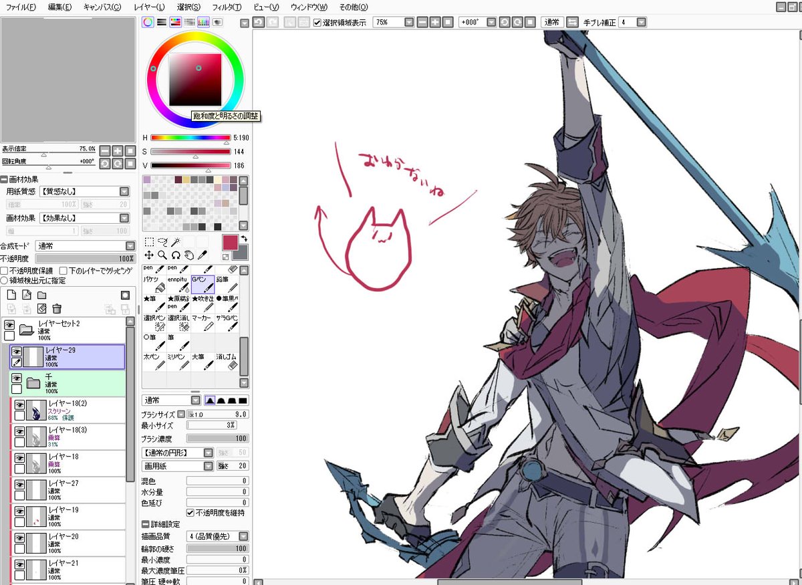Screen dimensions: 802x585
Task: Show the RGB slider panel icon
Action: 162,22
